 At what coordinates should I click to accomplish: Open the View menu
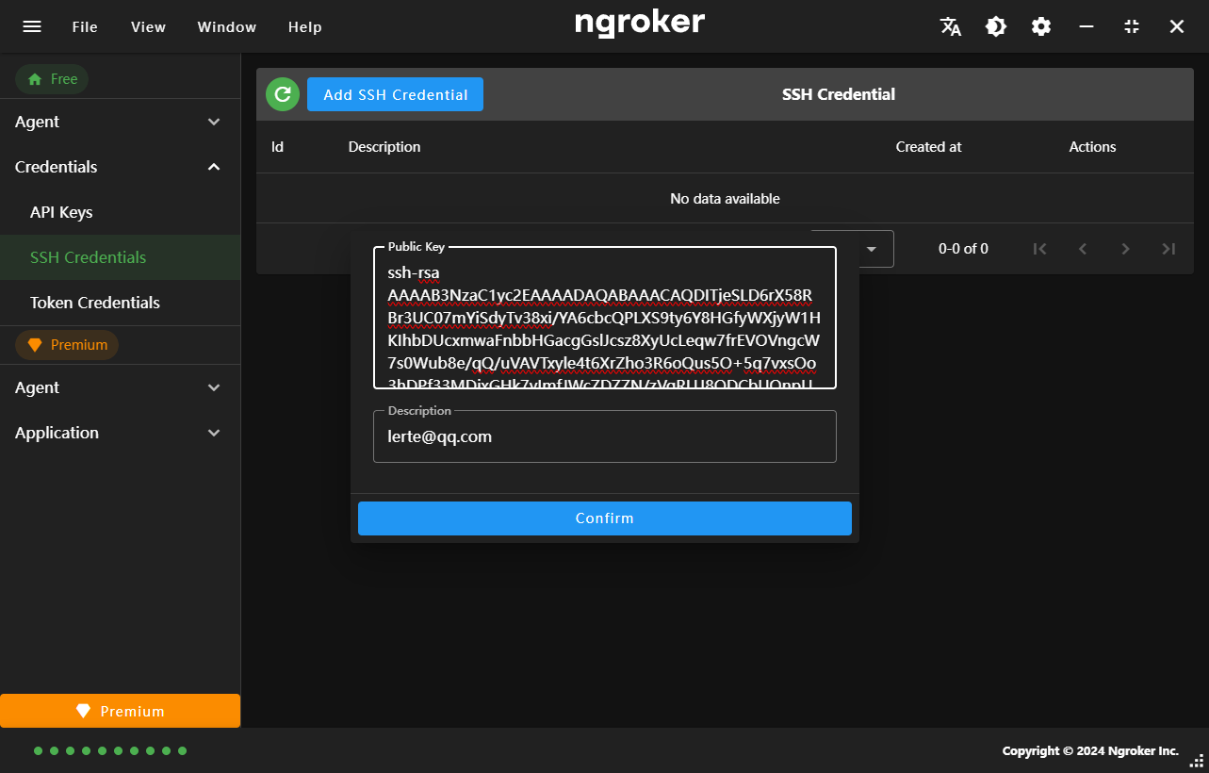[148, 26]
